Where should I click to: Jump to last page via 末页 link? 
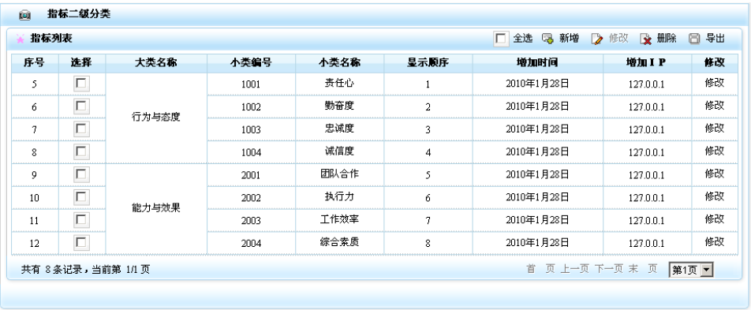point(643,269)
